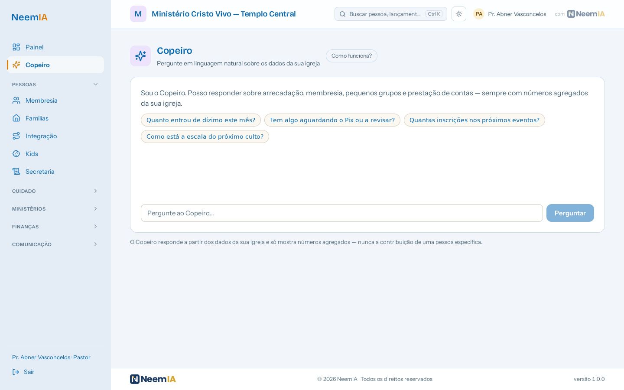Toggle the light/dark theme button

click(459, 14)
